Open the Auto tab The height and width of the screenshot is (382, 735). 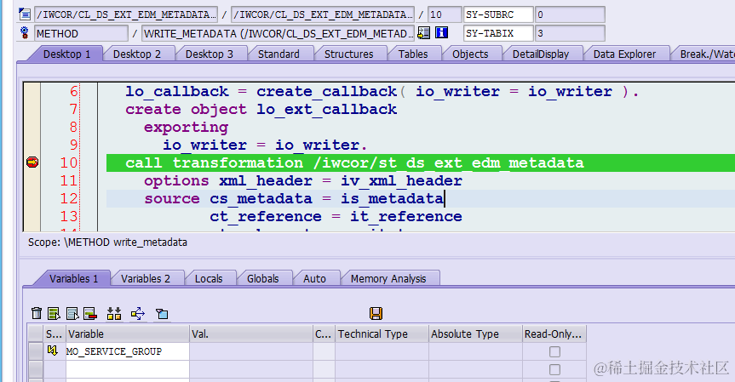[x=314, y=278]
